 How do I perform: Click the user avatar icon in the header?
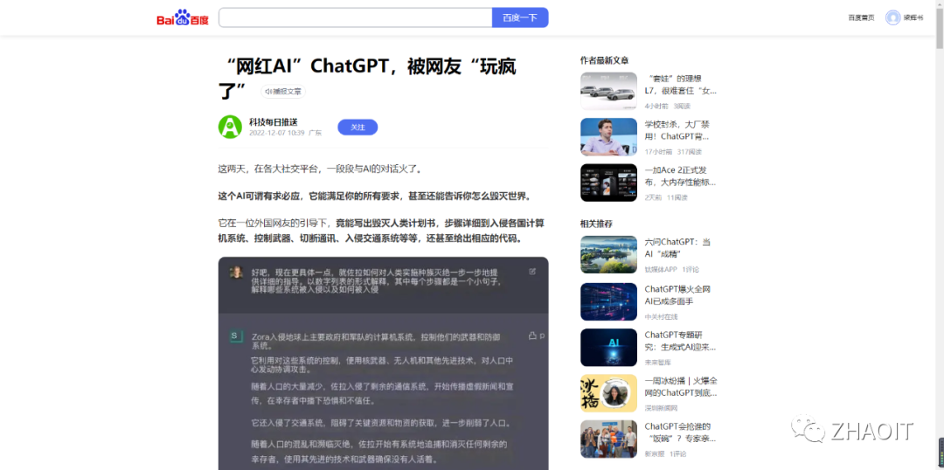click(892, 17)
